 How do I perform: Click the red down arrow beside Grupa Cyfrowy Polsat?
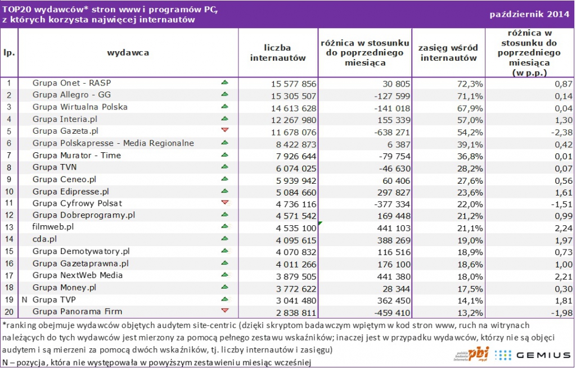point(225,202)
